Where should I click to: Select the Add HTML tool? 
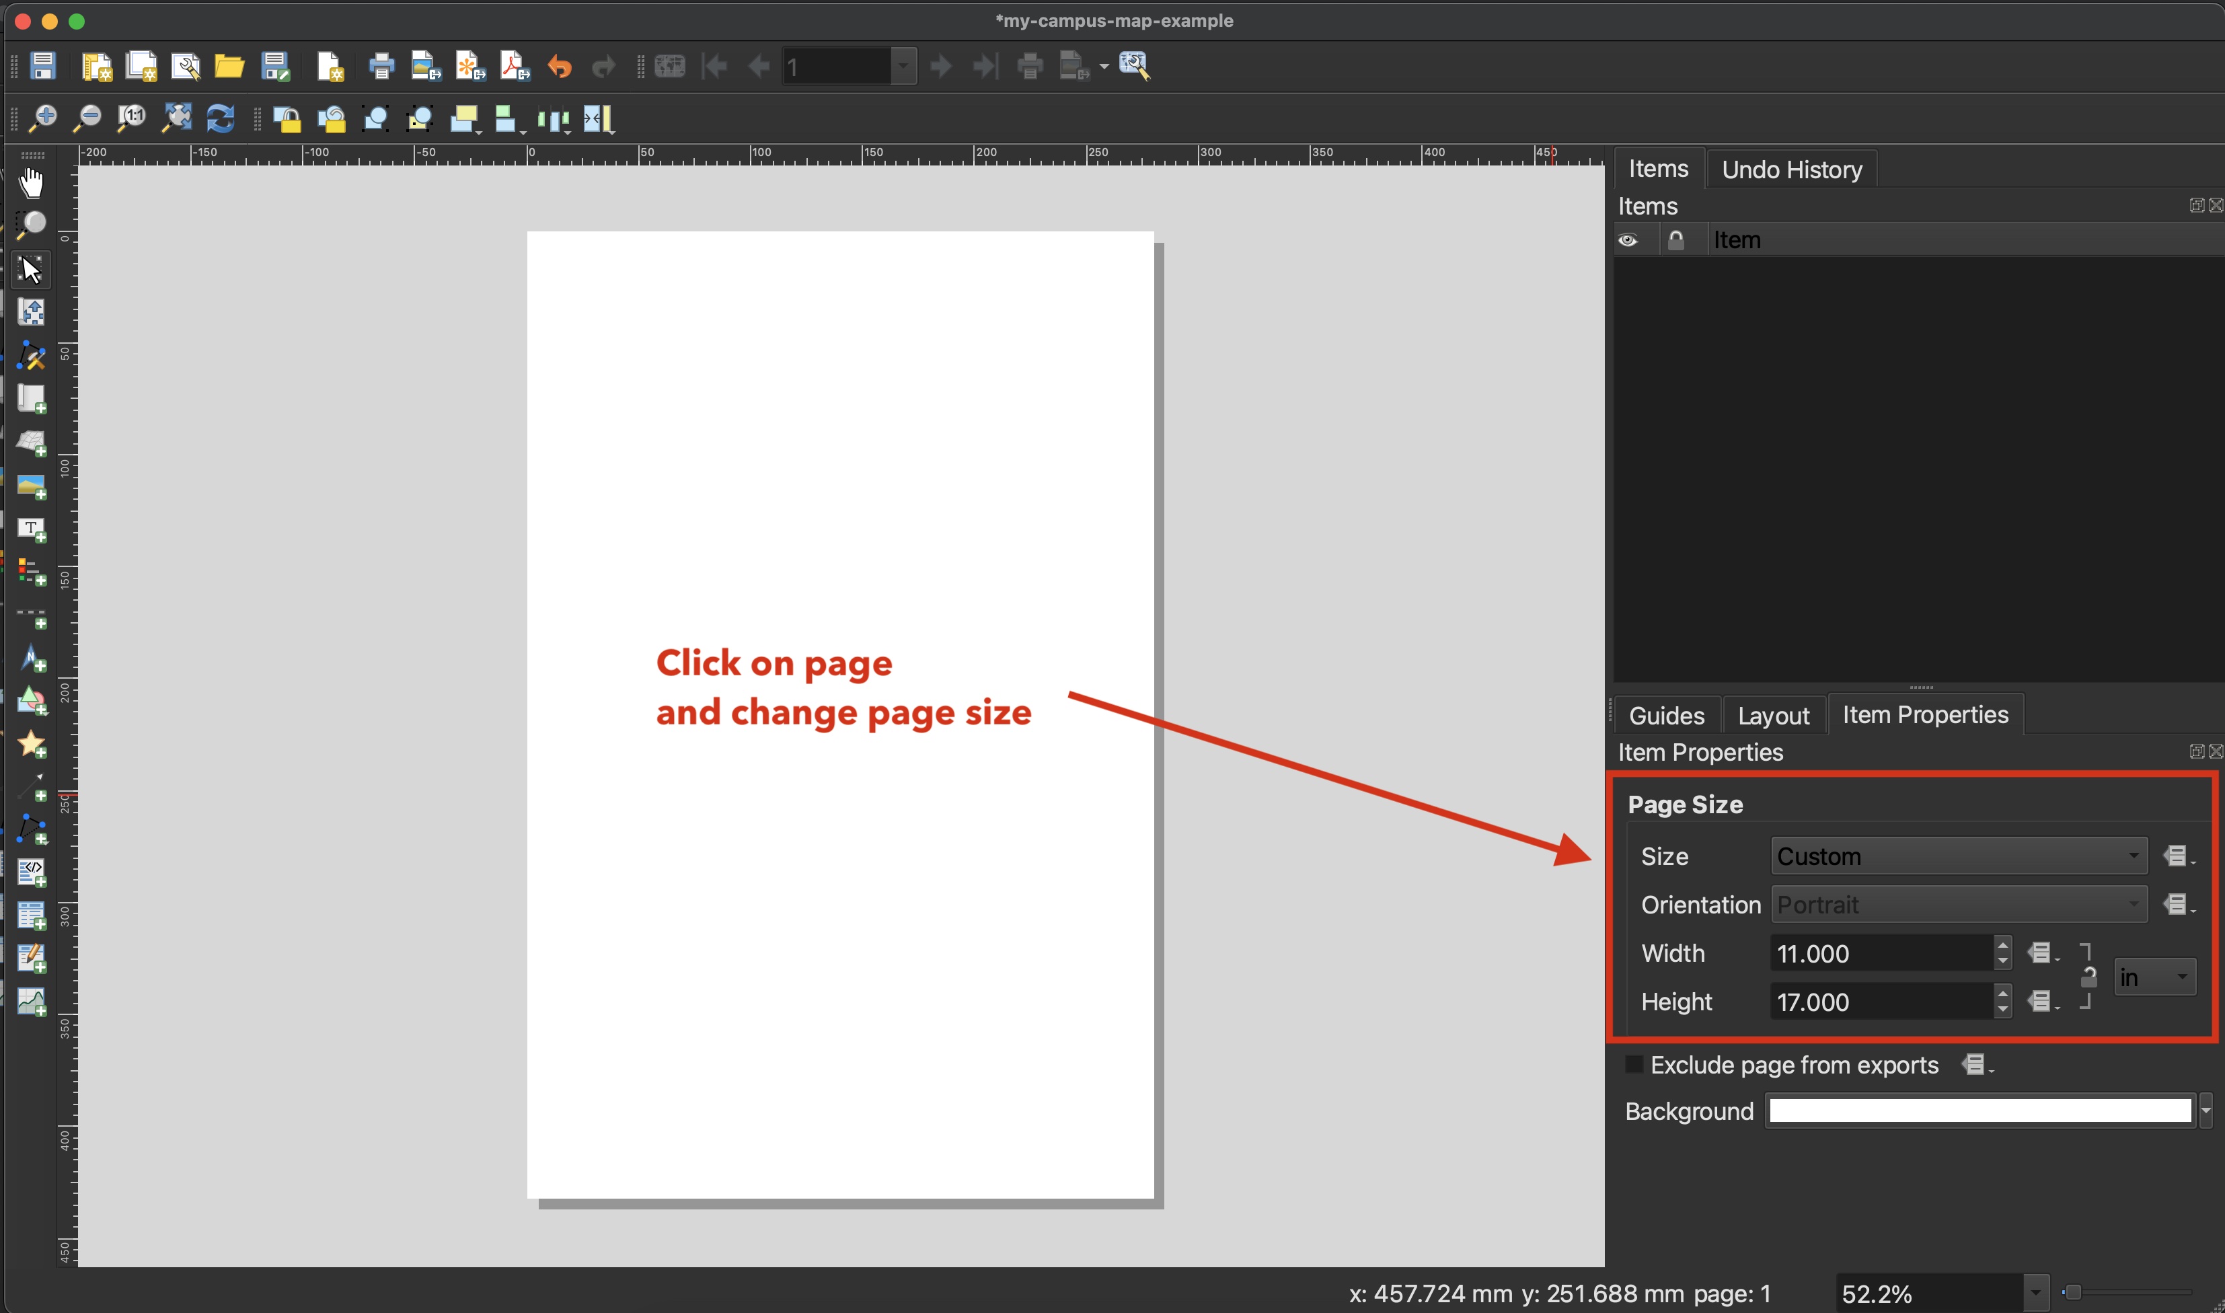pos(32,872)
